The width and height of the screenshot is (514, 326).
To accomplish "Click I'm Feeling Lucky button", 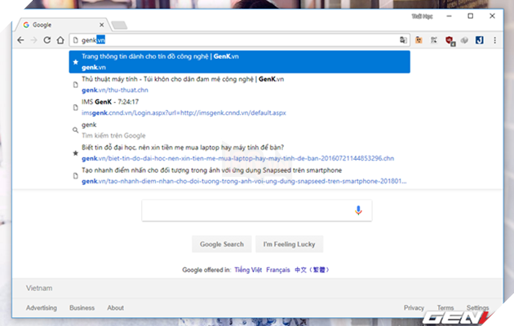I will tap(289, 244).
